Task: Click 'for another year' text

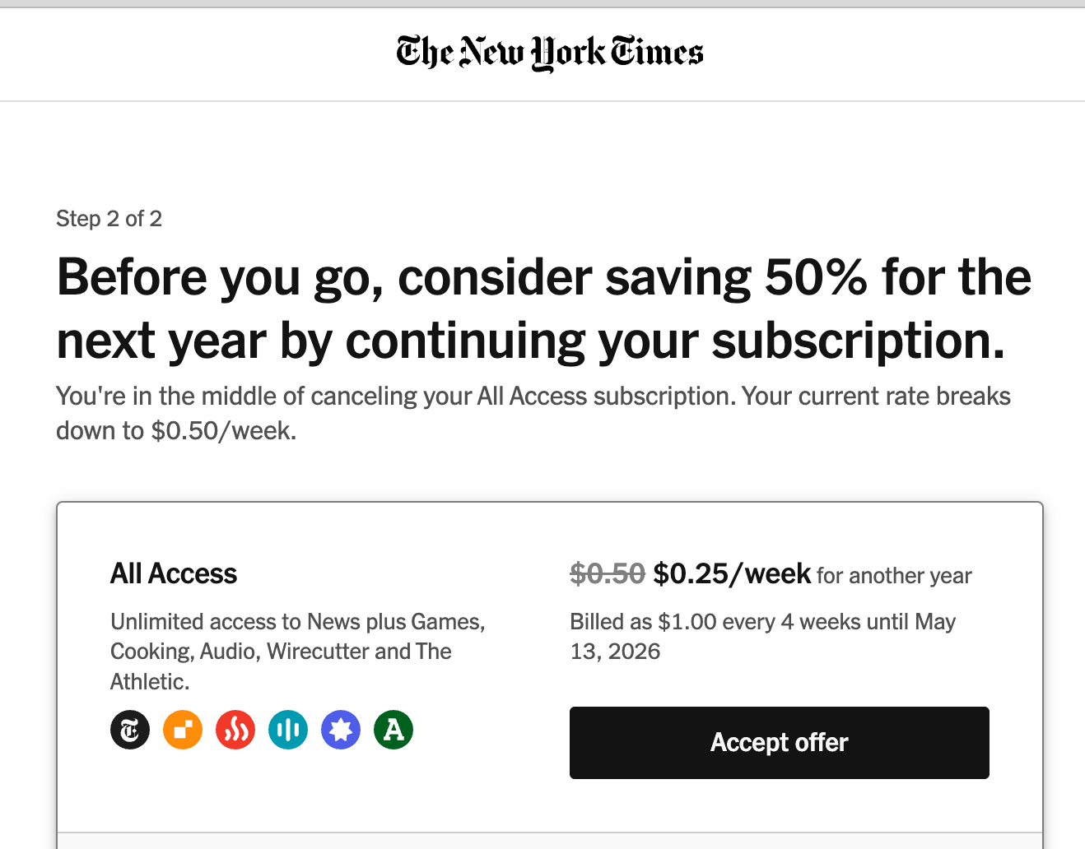Action: 894,576
